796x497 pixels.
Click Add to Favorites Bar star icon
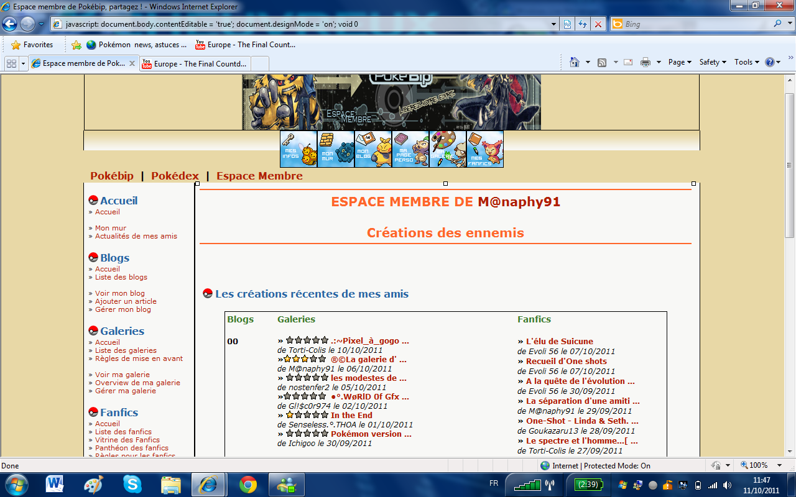coord(76,45)
